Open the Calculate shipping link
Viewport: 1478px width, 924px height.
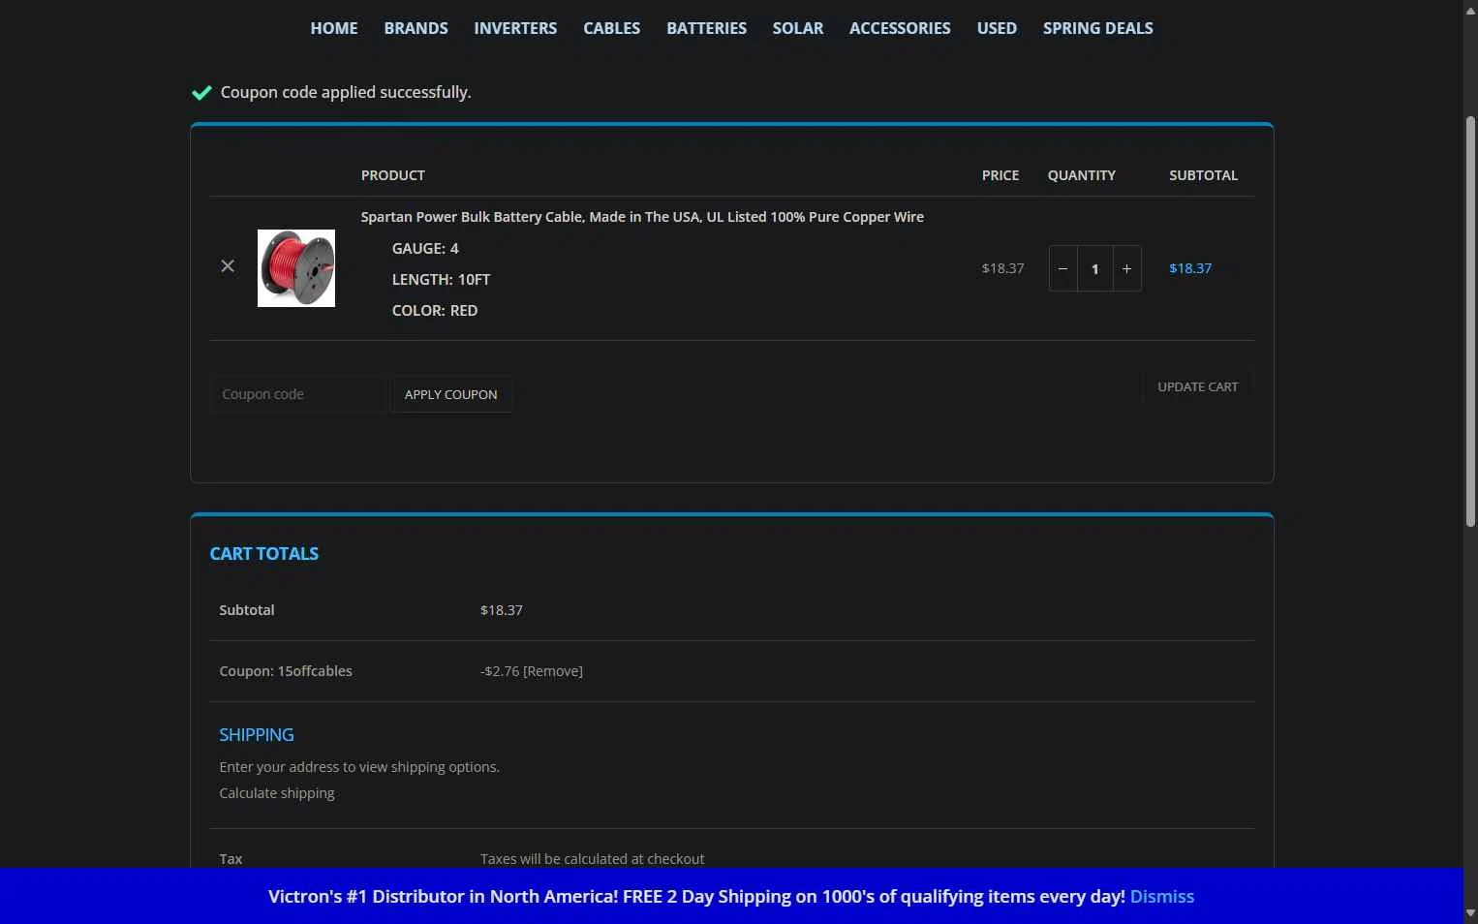277,793
